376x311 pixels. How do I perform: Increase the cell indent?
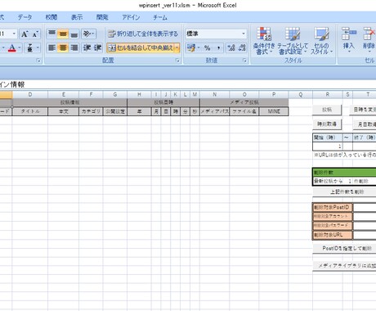point(98,48)
